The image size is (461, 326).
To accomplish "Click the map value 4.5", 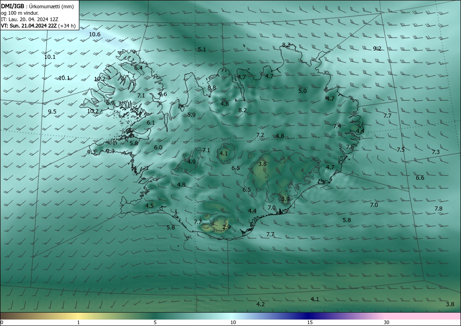I will coord(149,206).
